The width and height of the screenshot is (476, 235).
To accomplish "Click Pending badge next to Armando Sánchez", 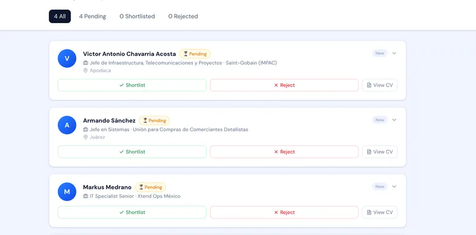I will tap(154, 120).
